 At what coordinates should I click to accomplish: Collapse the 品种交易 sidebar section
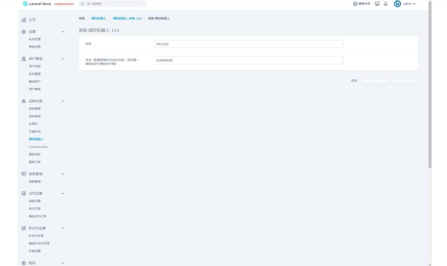coord(62,101)
